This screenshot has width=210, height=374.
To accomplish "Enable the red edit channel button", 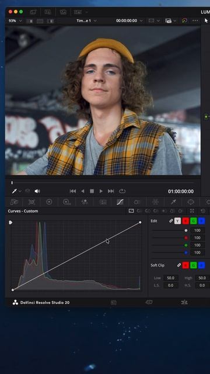I will click(185, 221).
